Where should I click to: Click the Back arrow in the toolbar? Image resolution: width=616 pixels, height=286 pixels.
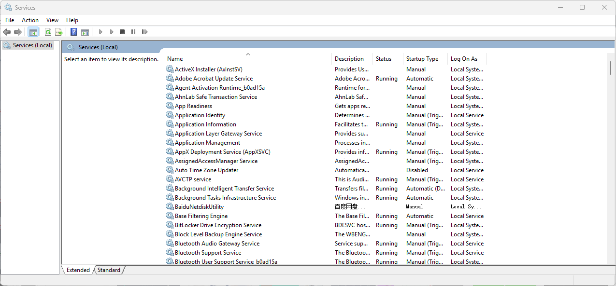tap(7, 32)
